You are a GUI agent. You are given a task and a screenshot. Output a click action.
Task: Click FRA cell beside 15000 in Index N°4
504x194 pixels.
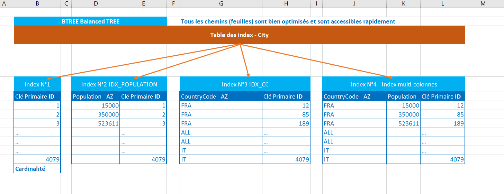[x=354, y=105]
